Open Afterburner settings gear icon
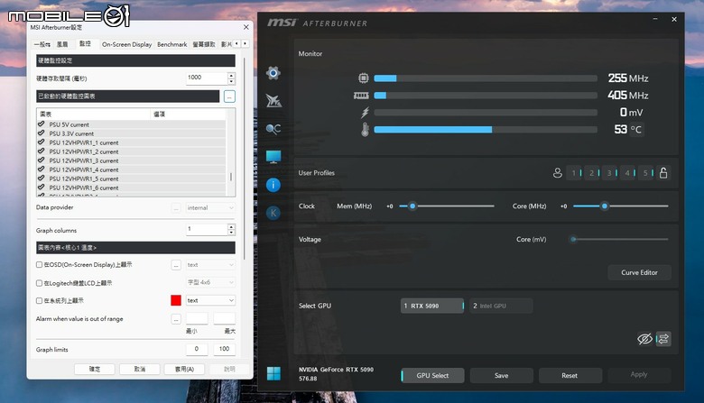The height and width of the screenshot is (403, 704). click(x=273, y=73)
